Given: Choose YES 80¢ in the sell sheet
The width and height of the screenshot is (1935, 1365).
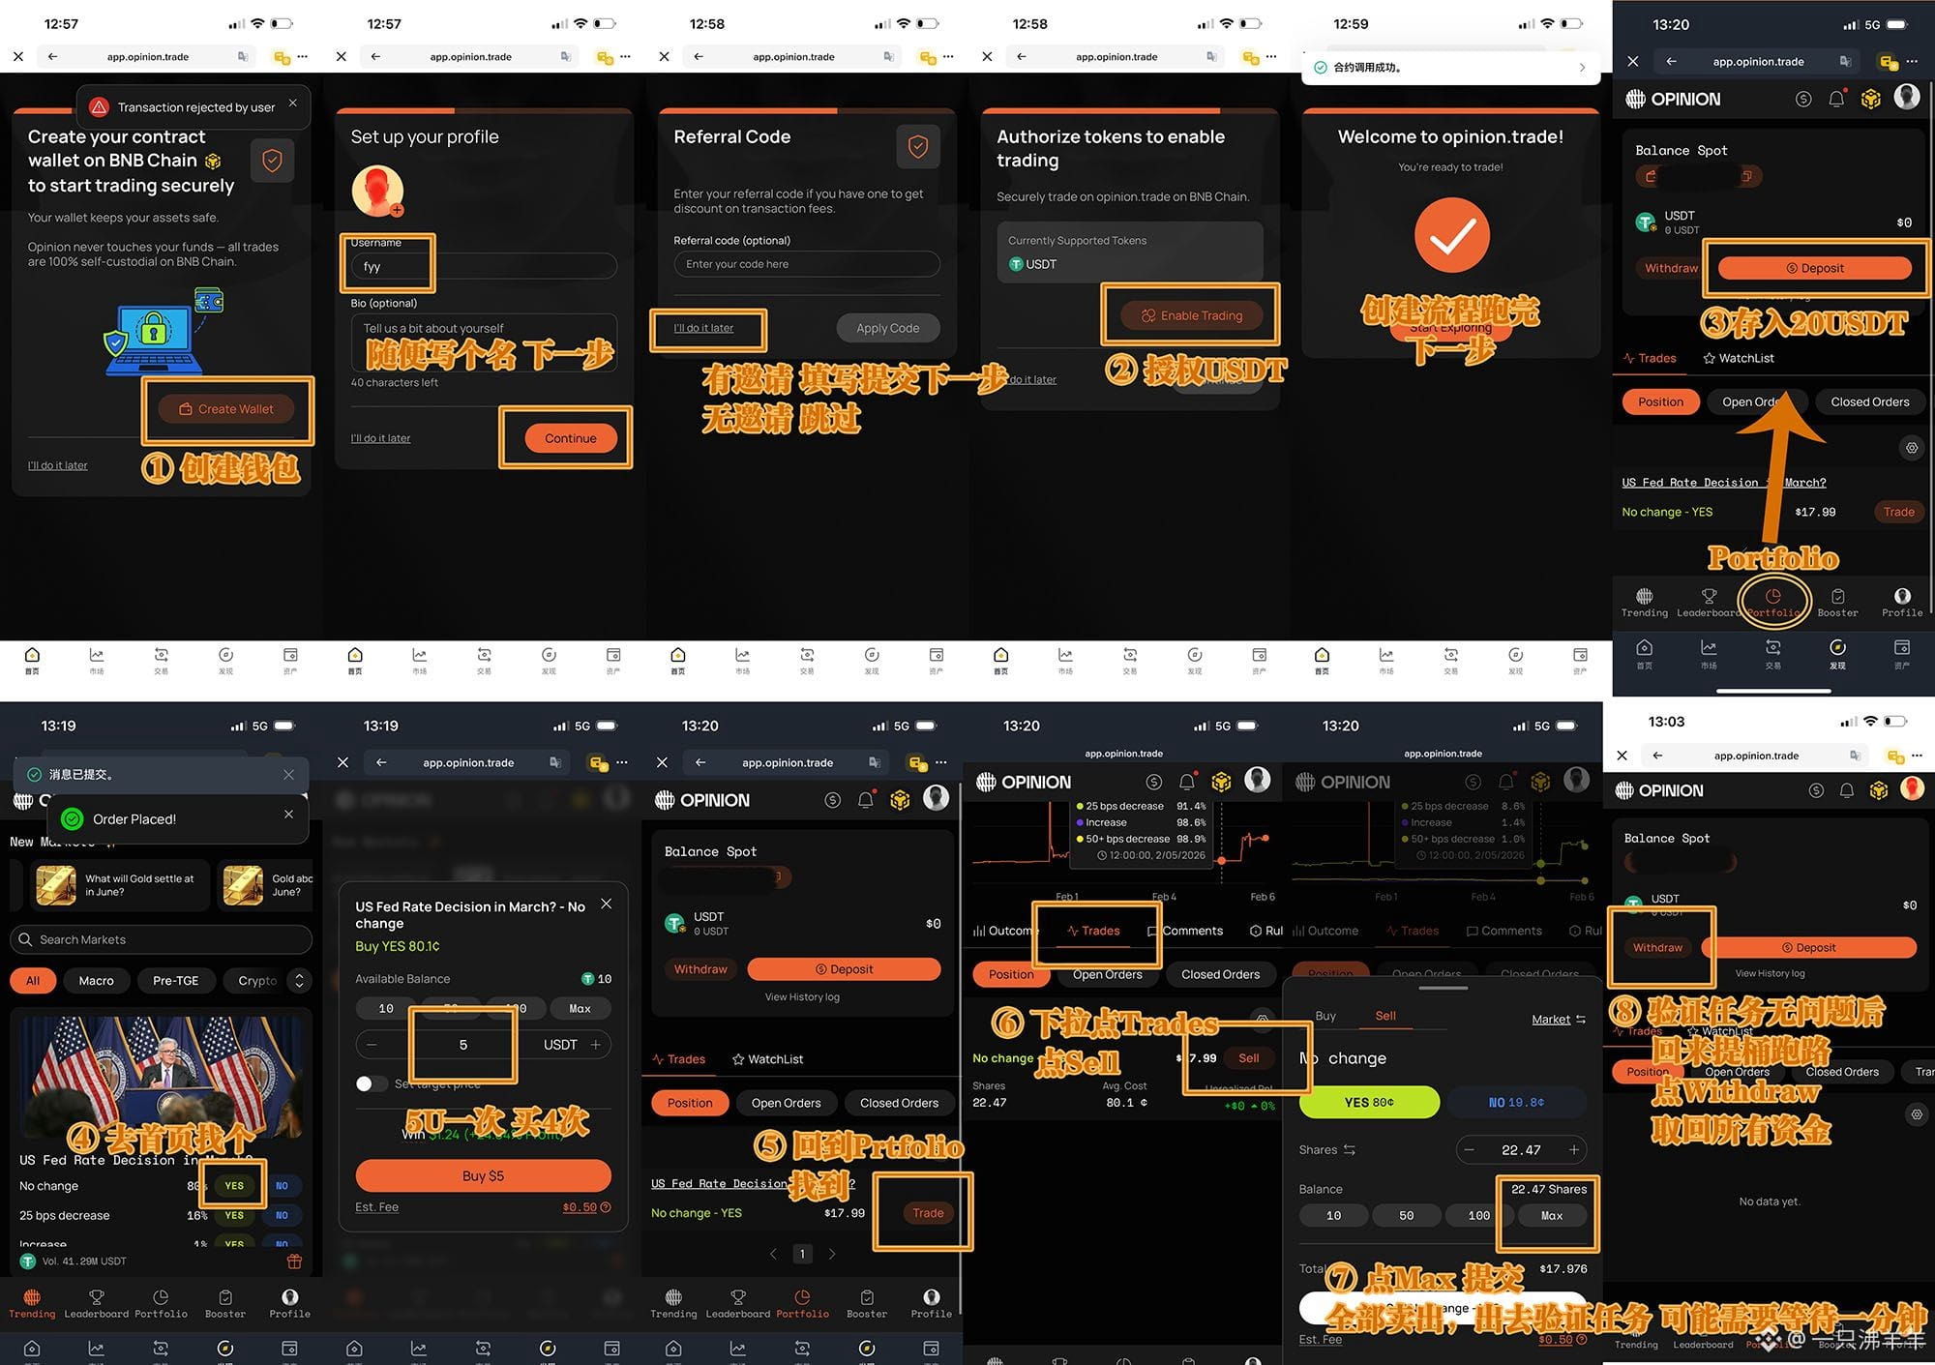Looking at the screenshot, I should coord(1369,1102).
